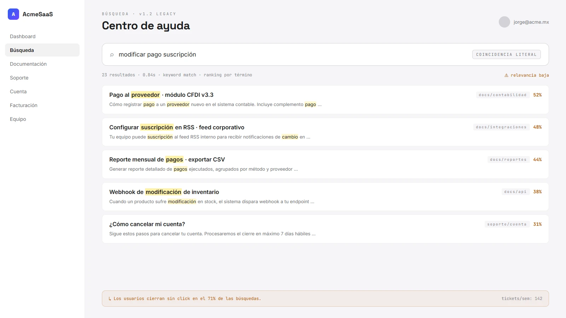Viewport: 566px width, 318px height.
Task: Click the search magnifier icon
Action: point(112,55)
